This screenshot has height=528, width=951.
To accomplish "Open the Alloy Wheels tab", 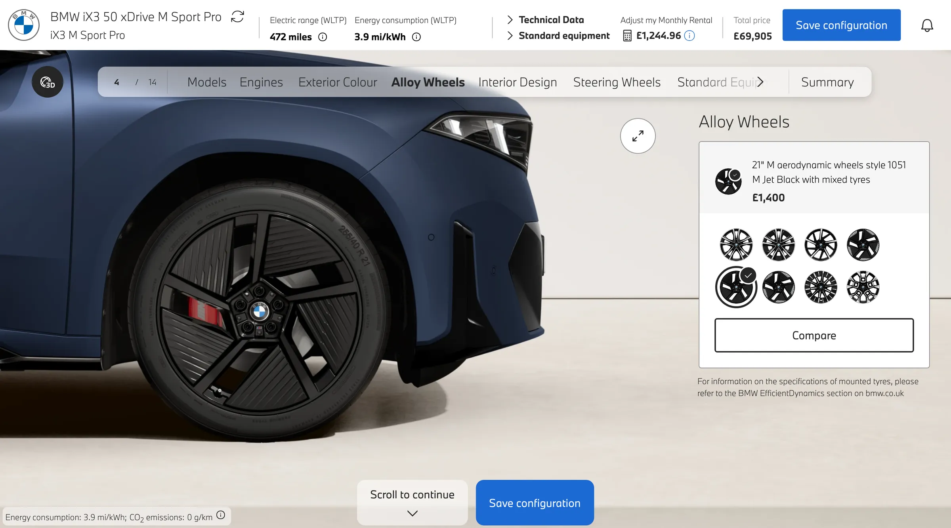I will [428, 82].
